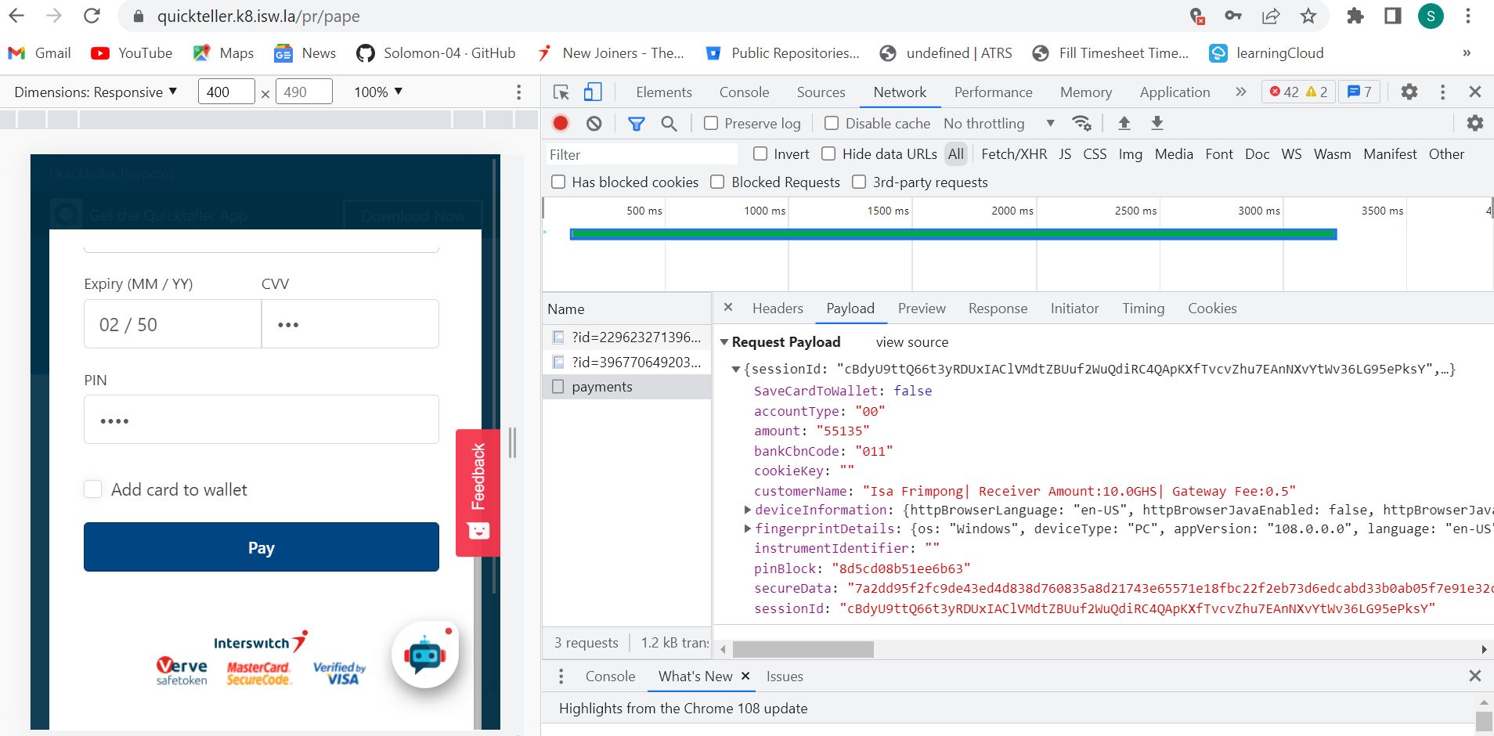Open DevTools settings gear
1494x736 pixels.
(1409, 92)
